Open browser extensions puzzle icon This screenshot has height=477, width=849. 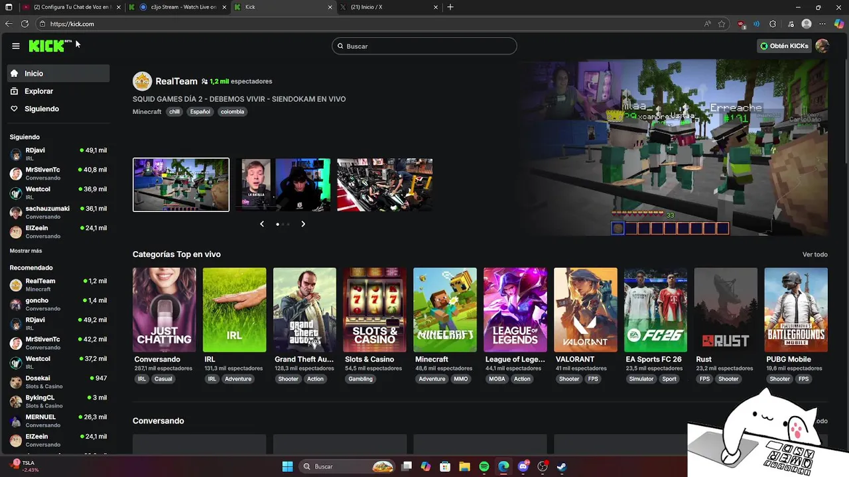click(x=773, y=24)
